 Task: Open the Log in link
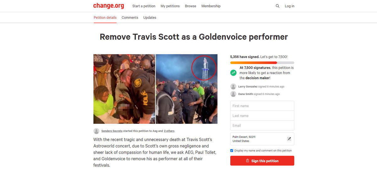click(289, 6)
